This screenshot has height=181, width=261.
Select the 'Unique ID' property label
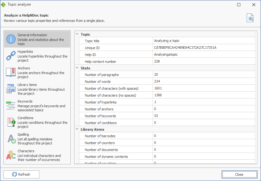click(x=92, y=48)
